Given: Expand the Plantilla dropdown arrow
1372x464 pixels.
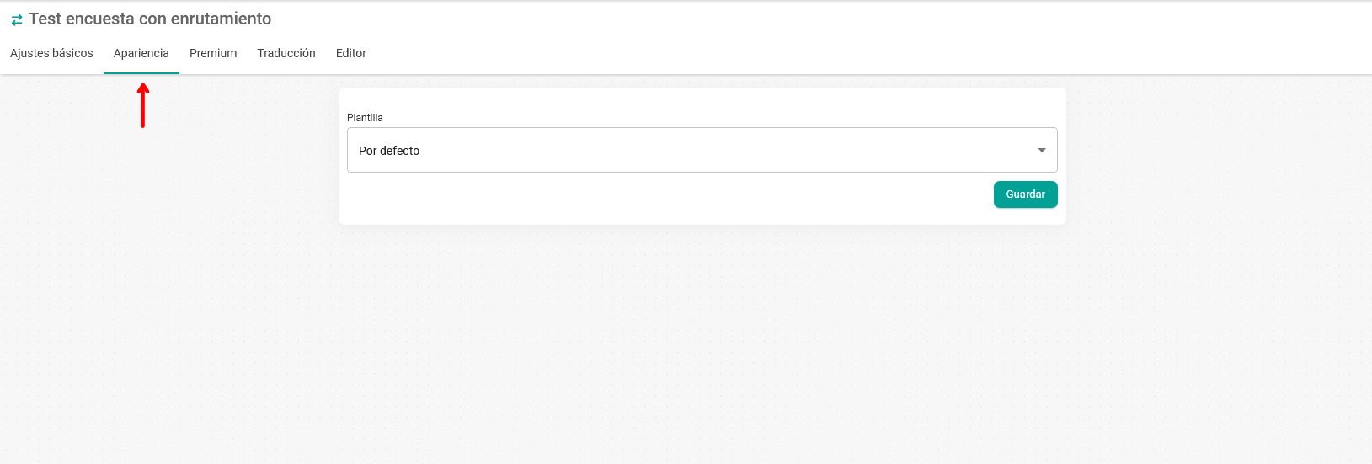Looking at the screenshot, I should click(x=1042, y=151).
